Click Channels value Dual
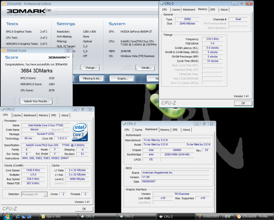The height and width of the screenshot is (220, 274). click(x=238, y=19)
